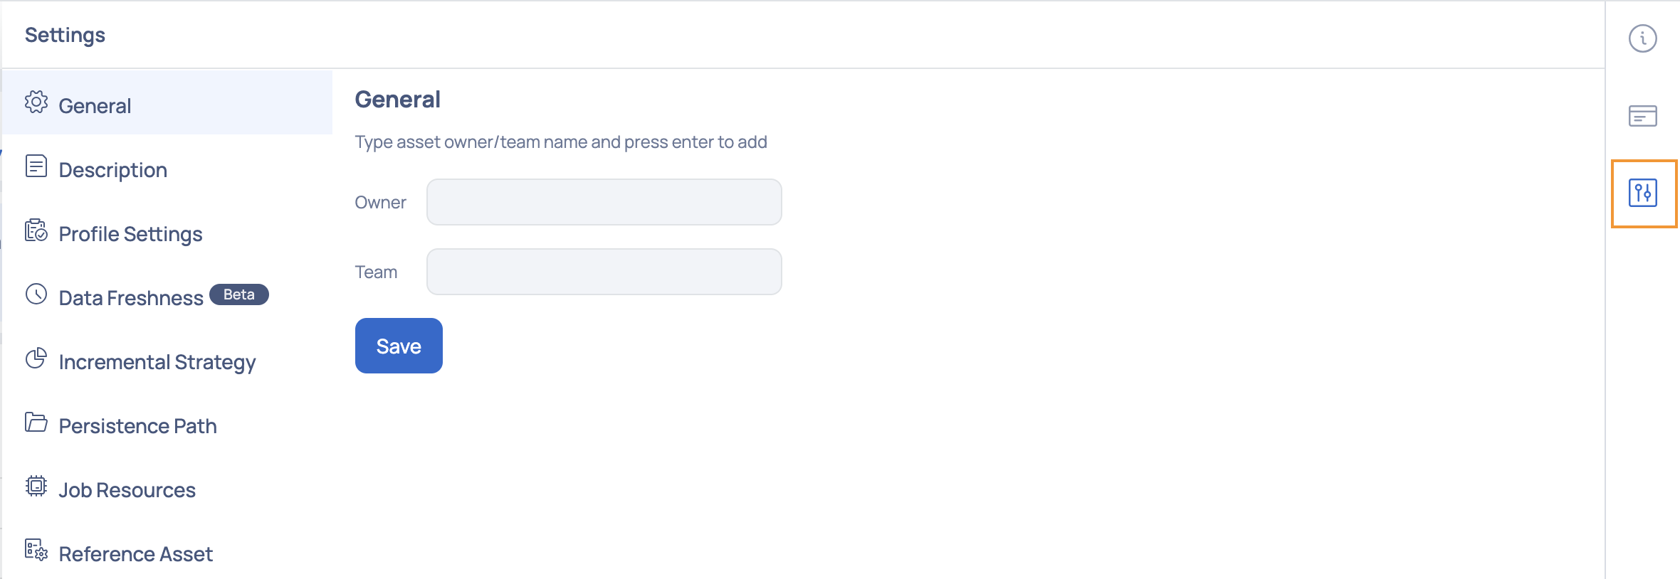Screen dimensions: 1680x579
Task: Click the Reference Asset icon
Action: pyautogui.click(x=36, y=550)
